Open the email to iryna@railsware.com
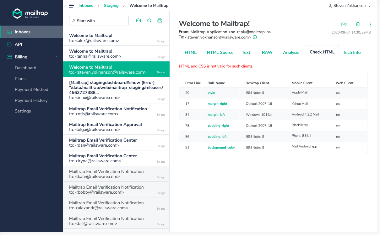The image size is (380, 235). pos(116,158)
